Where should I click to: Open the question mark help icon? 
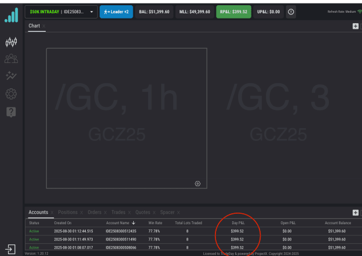point(11,112)
